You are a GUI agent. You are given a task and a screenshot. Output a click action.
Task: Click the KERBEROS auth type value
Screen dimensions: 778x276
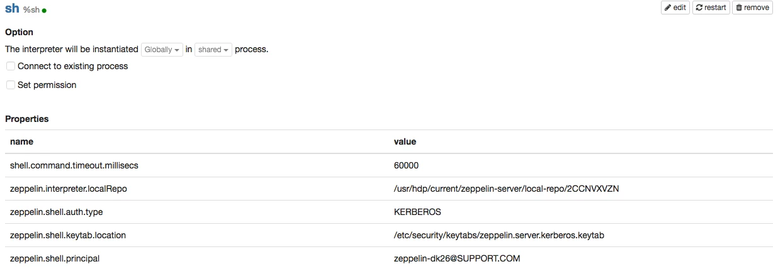point(417,212)
